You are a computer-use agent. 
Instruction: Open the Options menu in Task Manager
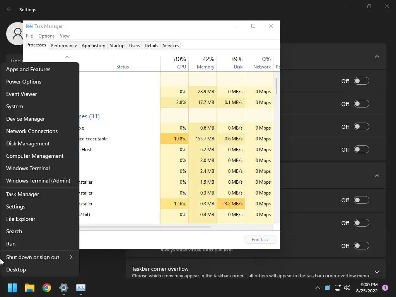pos(46,36)
